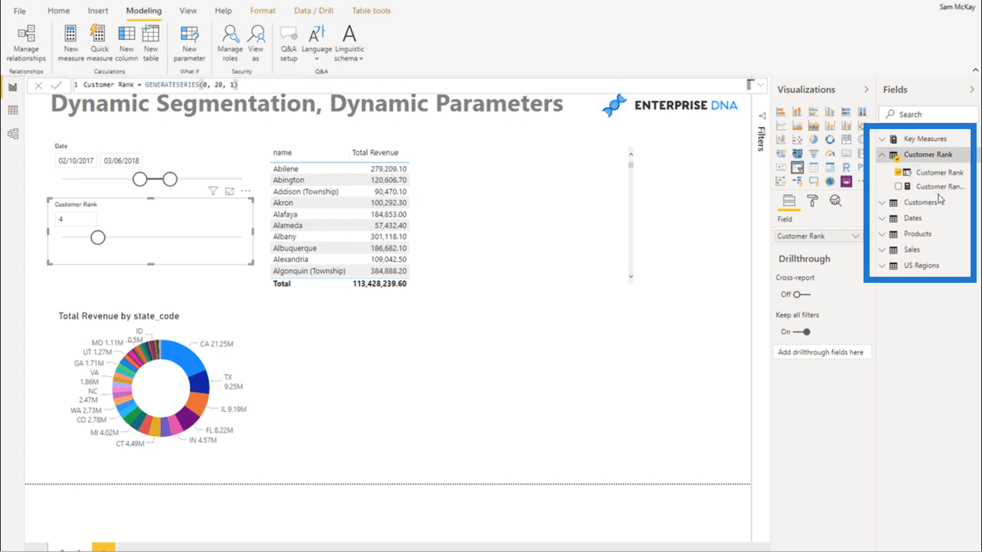Select the line chart visualization

pyautogui.click(x=781, y=125)
